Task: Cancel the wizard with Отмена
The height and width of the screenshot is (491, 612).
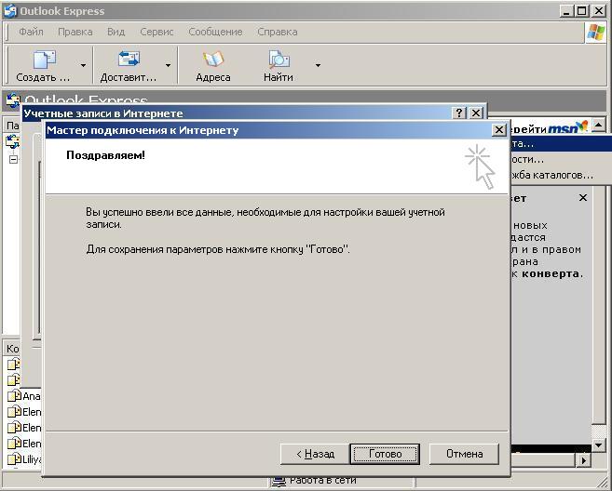Action: 464,454
